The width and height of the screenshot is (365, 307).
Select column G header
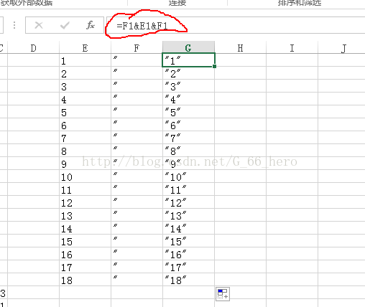tap(188, 47)
